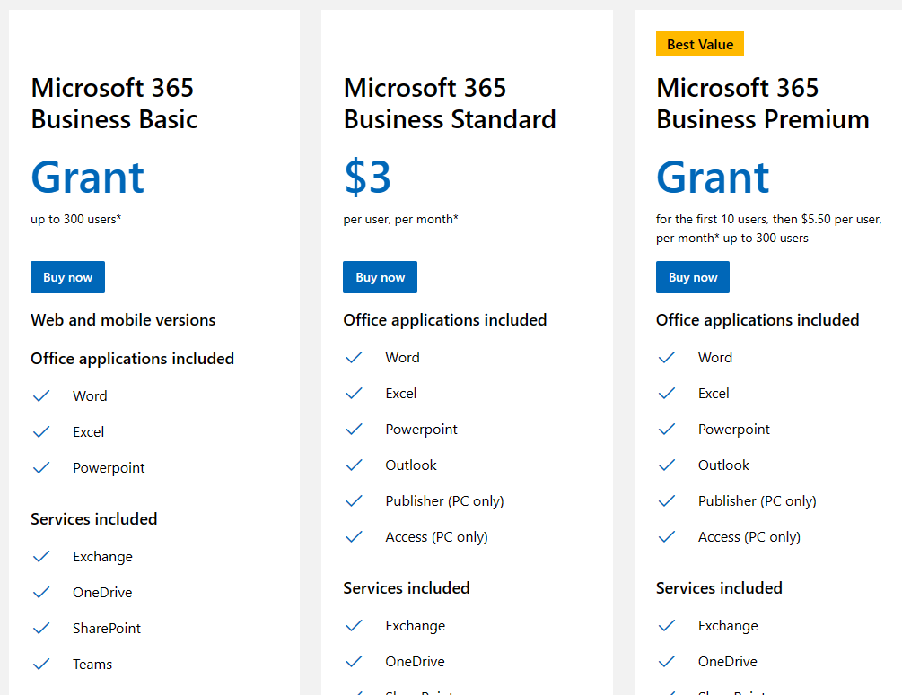Click the Microsoft 365 Business Basic heading
Image resolution: width=902 pixels, height=695 pixels.
(114, 103)
